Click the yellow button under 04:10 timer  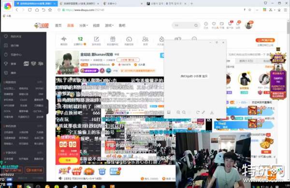tap(68, 160)
